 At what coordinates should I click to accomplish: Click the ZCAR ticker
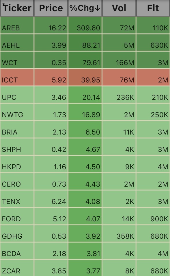[11, 271]
